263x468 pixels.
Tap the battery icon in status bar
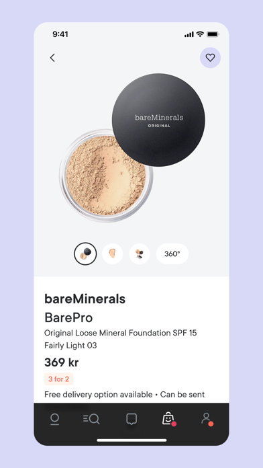pyautogui.click(x=213, y=34)
